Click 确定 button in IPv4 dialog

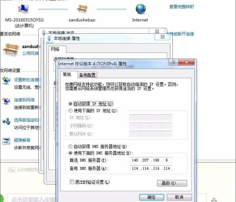[x=152, y=197]
